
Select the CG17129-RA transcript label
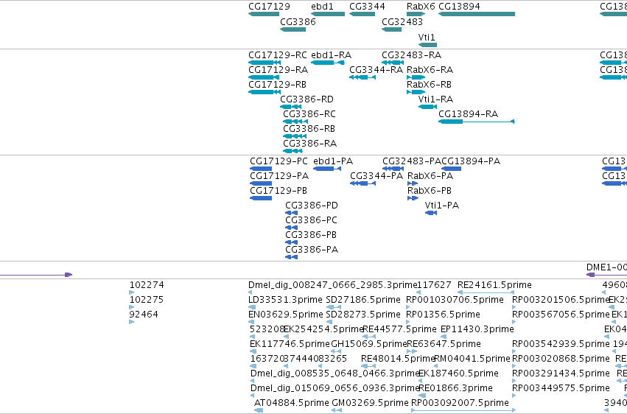278,70
